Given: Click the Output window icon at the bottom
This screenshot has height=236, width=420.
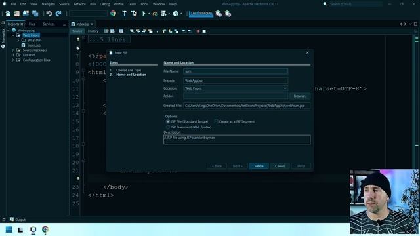Looking at the screenshot, I should click(x=12, y=220).
